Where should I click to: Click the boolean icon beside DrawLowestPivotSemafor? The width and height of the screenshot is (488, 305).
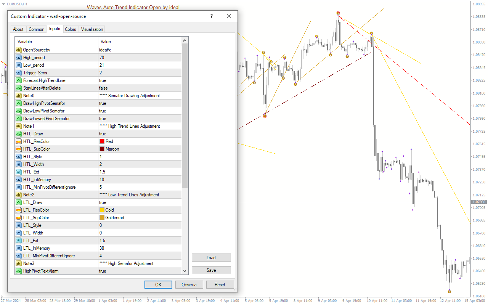pyautogui.click(x=18, y=119)
